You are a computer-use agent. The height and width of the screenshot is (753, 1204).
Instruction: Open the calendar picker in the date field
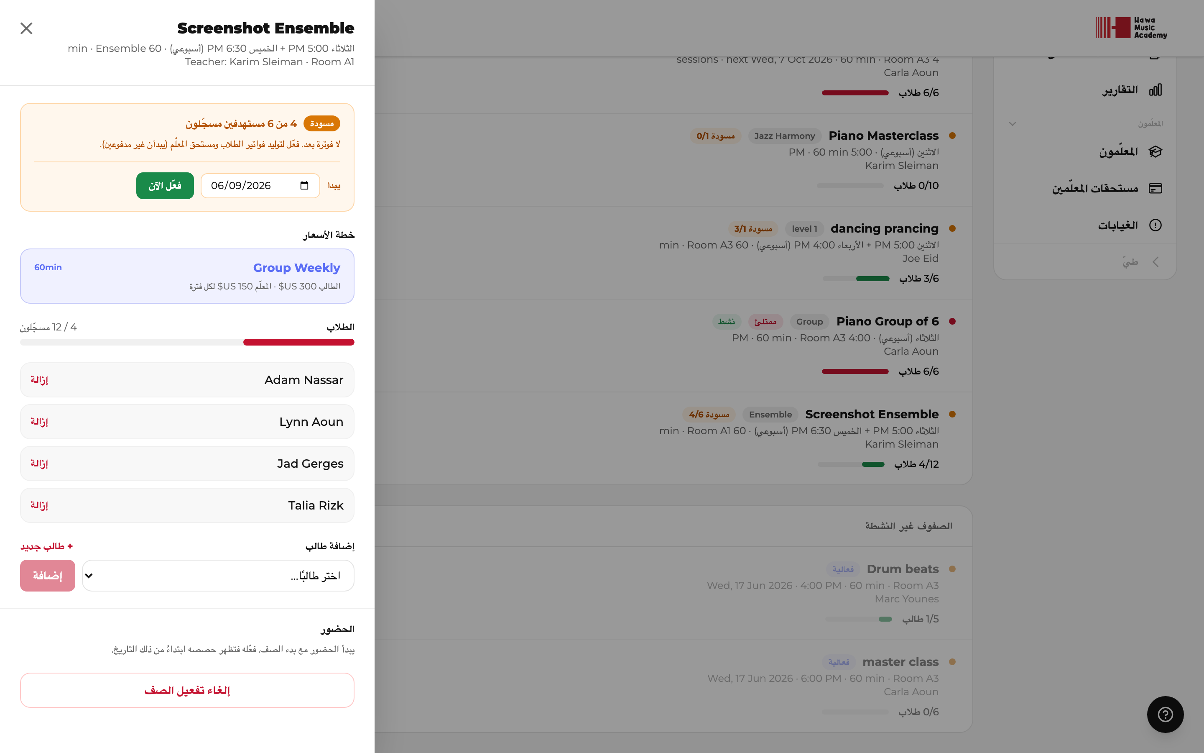(304, 186)
